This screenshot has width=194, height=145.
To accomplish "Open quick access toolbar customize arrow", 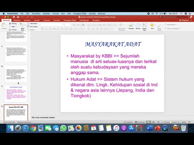I will tap(32, 17).
